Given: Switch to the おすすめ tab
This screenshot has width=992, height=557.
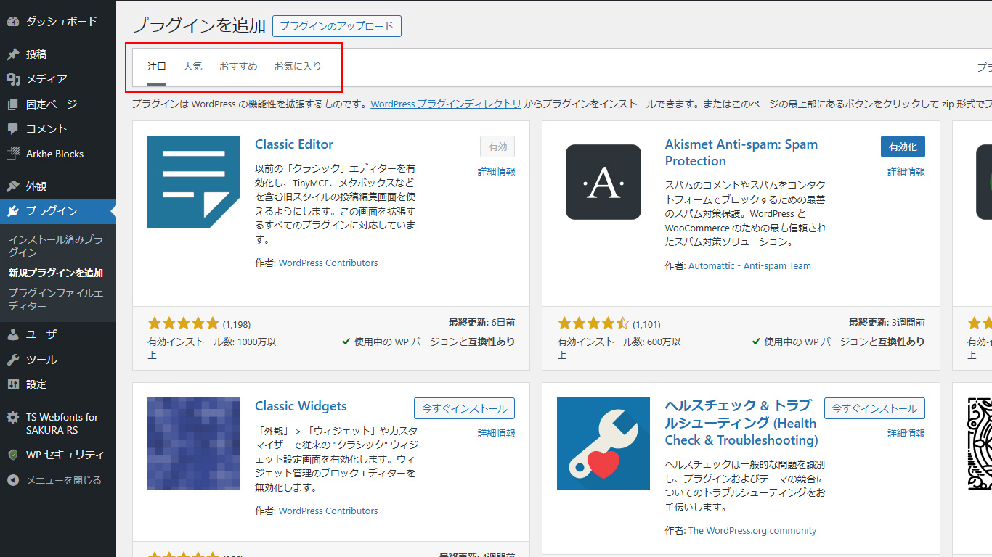Looking at the screenshot, I should 238,66.
